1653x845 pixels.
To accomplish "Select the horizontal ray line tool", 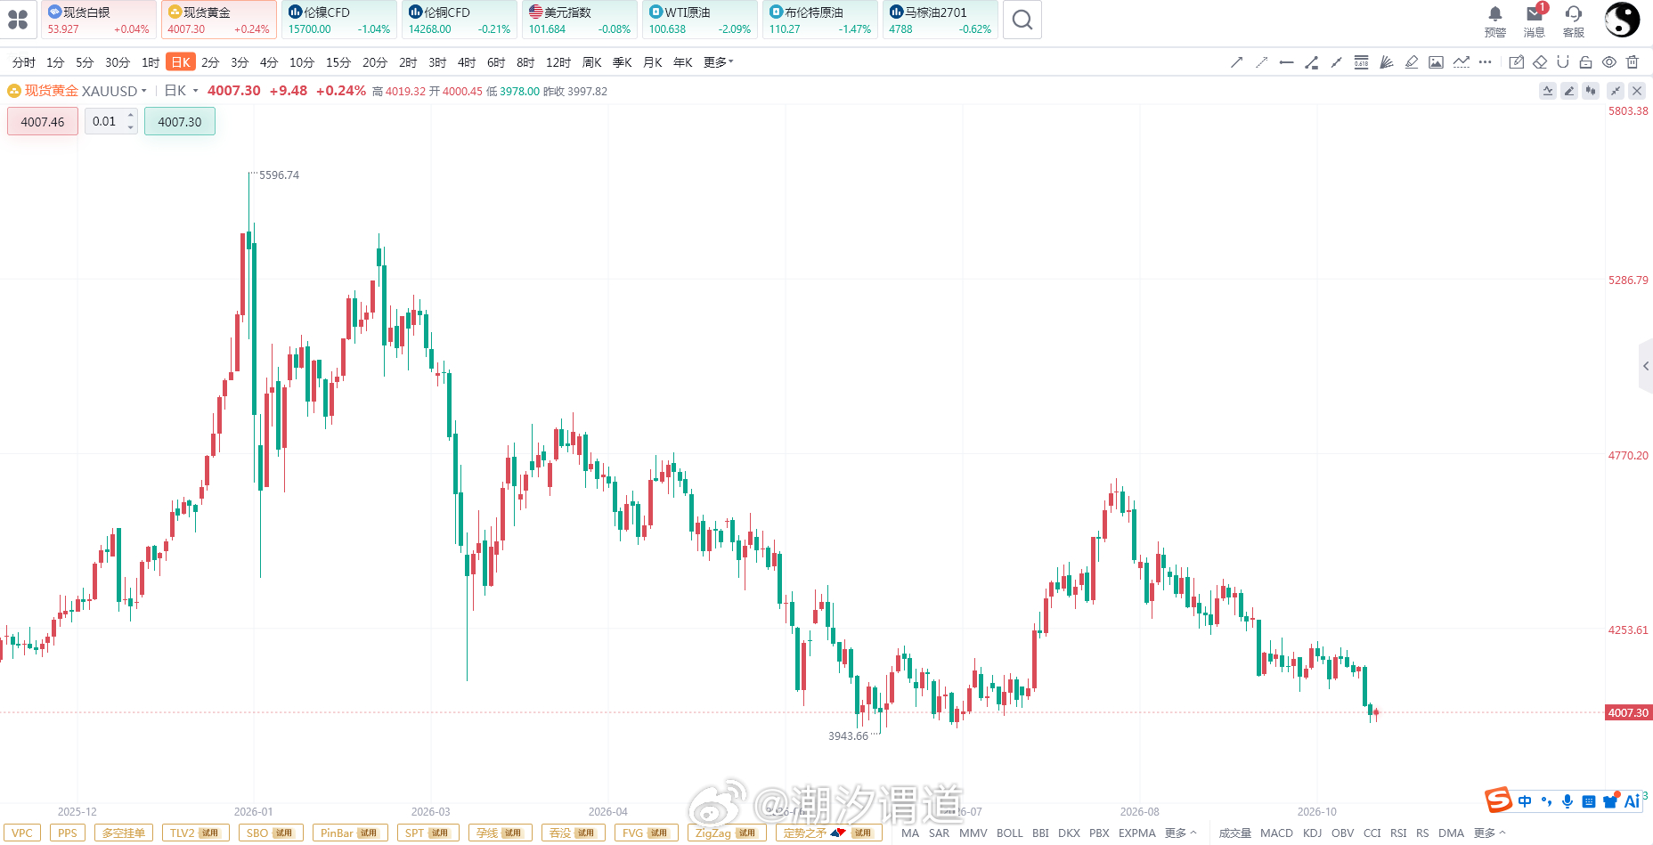I will click(1286, 62).
